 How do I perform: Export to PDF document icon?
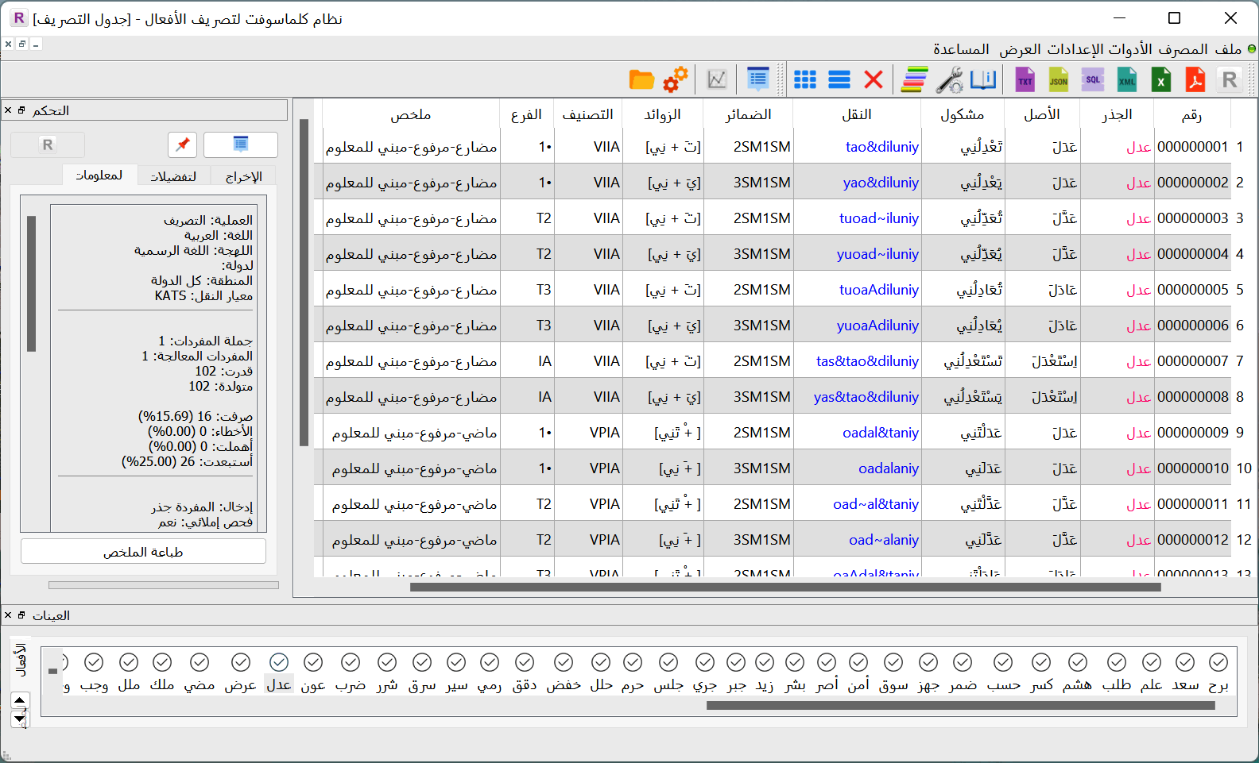pyautogui.click(x=1195, y=79)
